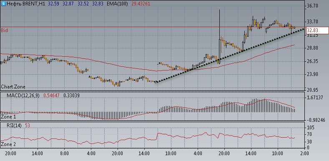Select the MACD(12,26,9) indicator label
The width and height of the screenshot is (329, 161).
click(23, 96)
